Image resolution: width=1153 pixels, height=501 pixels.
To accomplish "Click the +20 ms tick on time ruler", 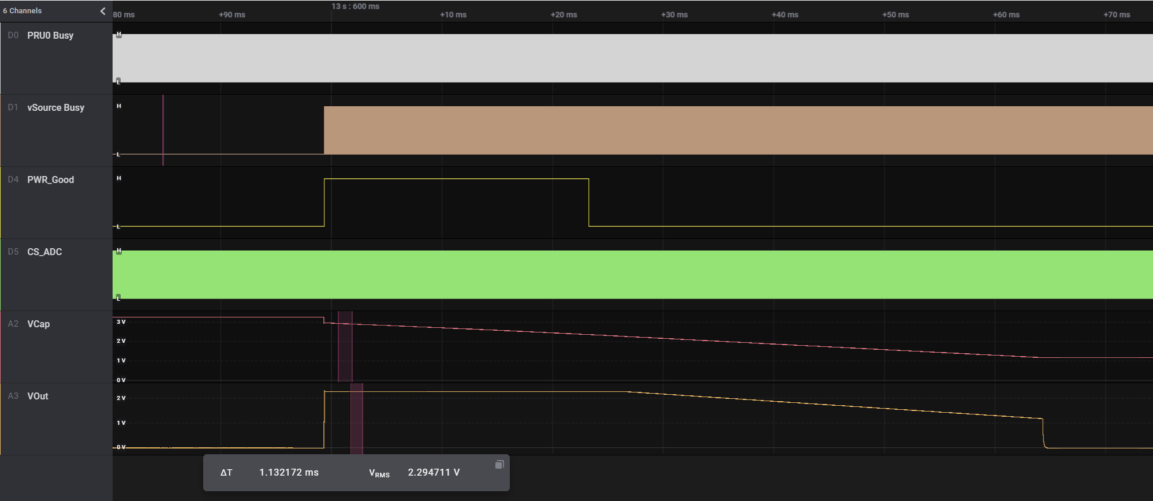I will click(x=564, y=15).
